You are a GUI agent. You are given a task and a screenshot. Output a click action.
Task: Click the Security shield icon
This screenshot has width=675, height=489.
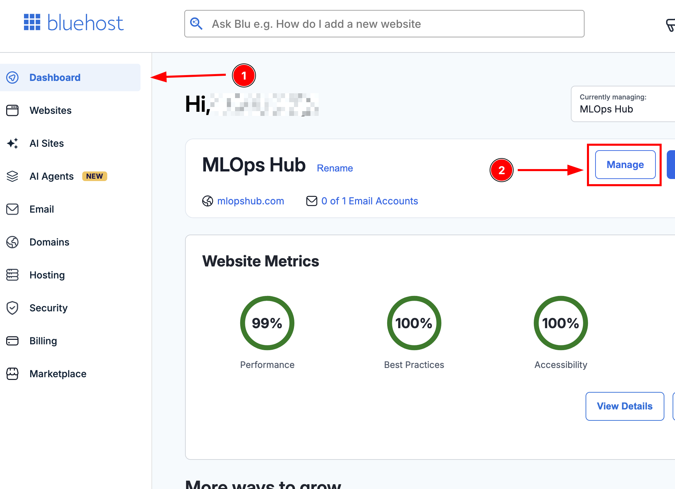(12, 308)
